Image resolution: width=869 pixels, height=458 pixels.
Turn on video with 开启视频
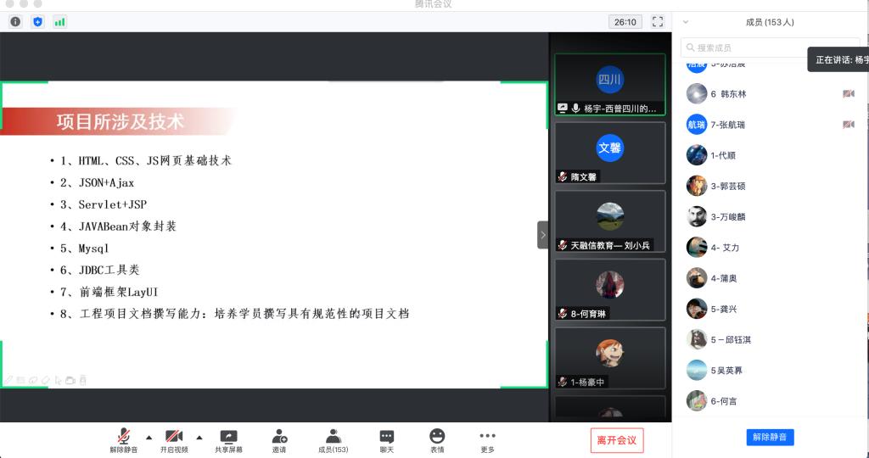(175, 436)
